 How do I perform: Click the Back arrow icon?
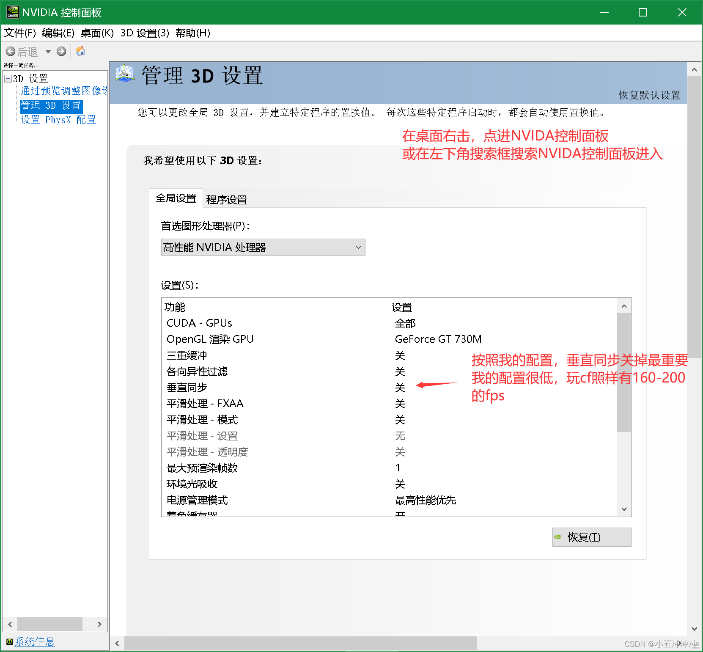point(11,52)
